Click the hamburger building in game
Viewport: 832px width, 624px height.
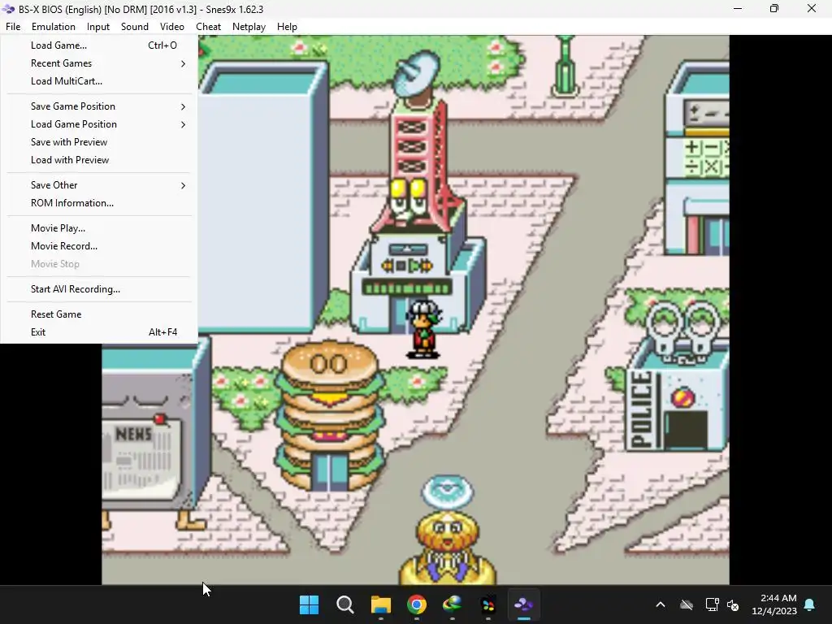pos(330,415)
